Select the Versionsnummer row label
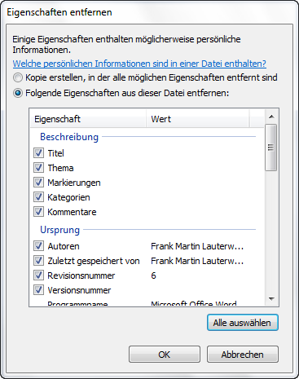Screen dimensions: 299x379 click(79, 290)
